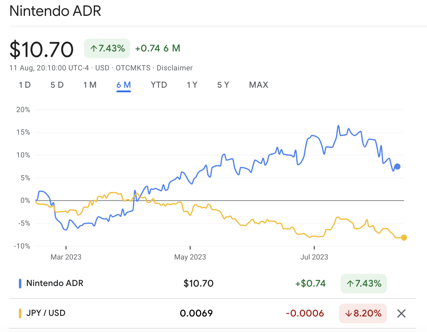This screenshot has width=427, height=332.
Task: Show the 5 Y price history
Action: tap(223, 85)
